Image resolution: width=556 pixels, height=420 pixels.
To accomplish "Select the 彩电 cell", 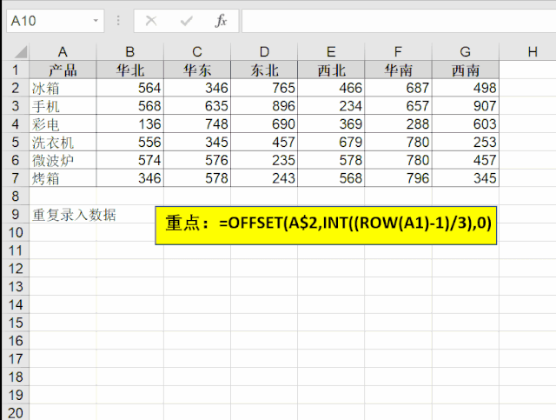I will (63, 123).
